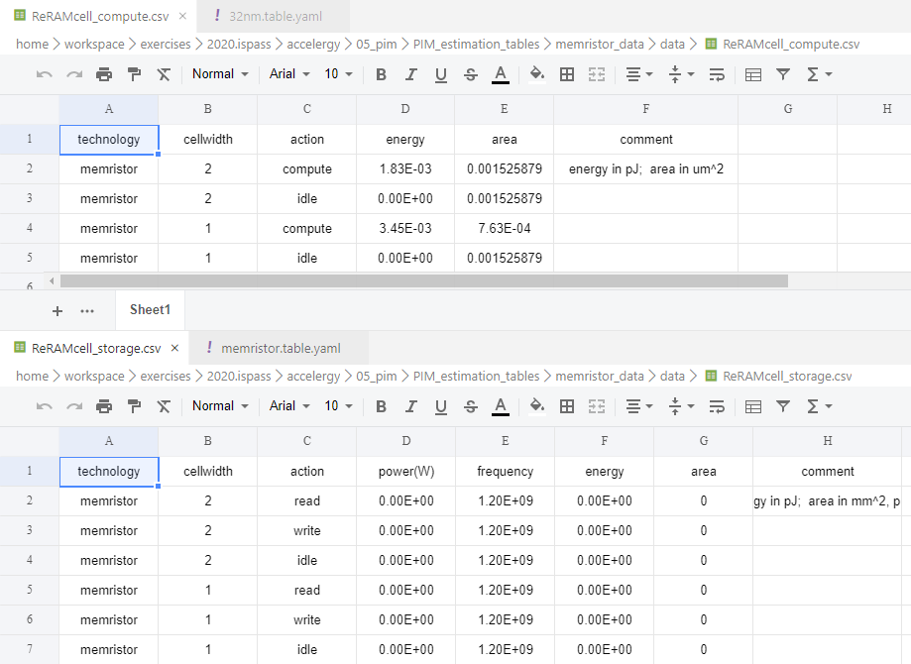Viewport: 911px width, 664px height.
Task: Toggle italic in ReRAMcell_storage.csv toolbar
Action: pos(411,406)
